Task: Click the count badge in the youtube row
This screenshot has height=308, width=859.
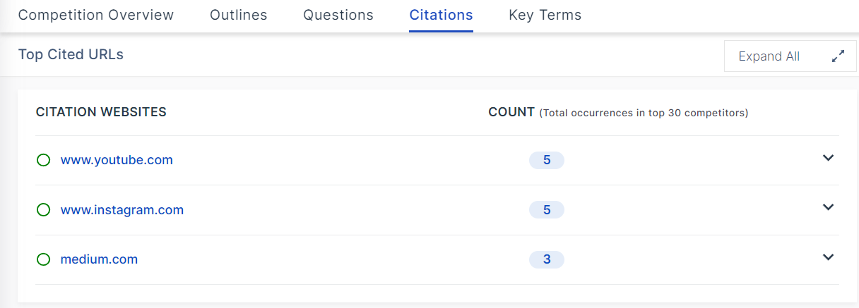Action: (546, 161)
